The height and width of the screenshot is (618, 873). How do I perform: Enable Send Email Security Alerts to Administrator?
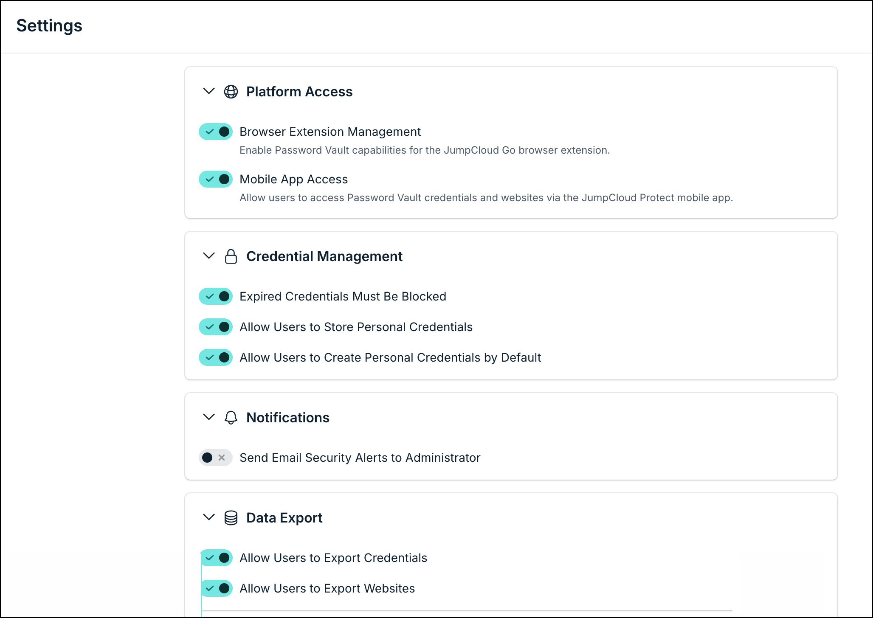coord(216,458)
